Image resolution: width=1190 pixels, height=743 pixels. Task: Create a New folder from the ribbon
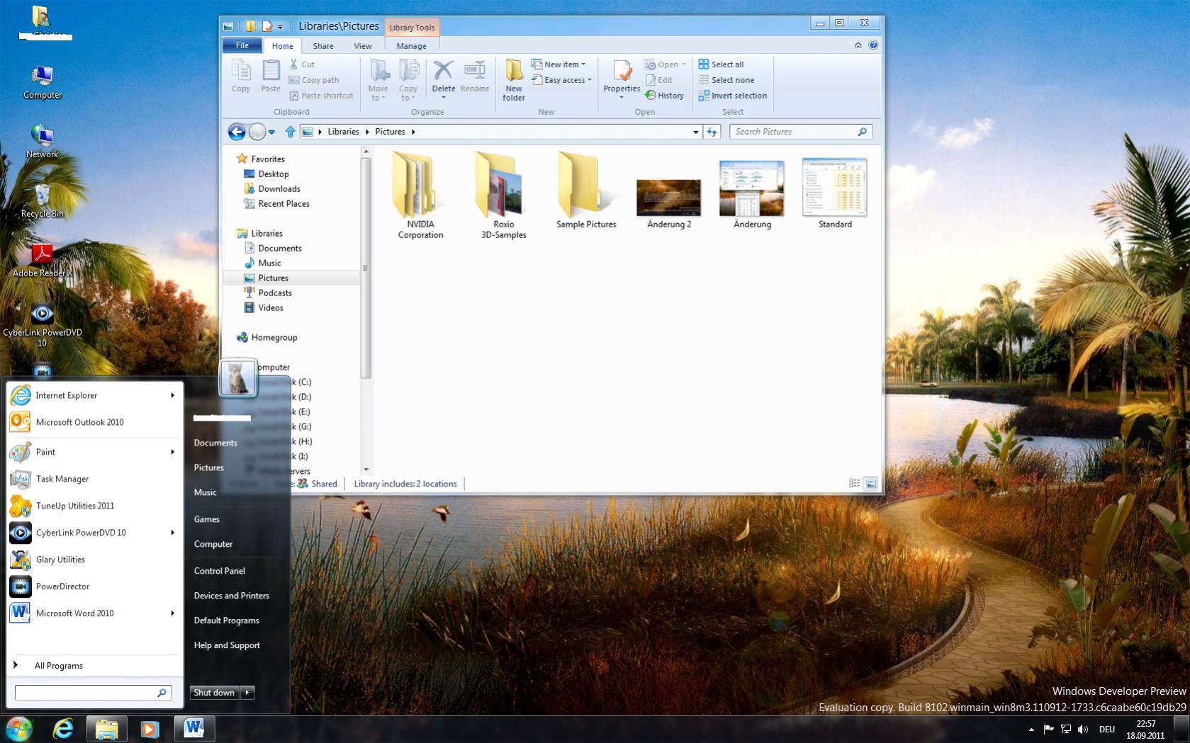[x=514, y=80]
